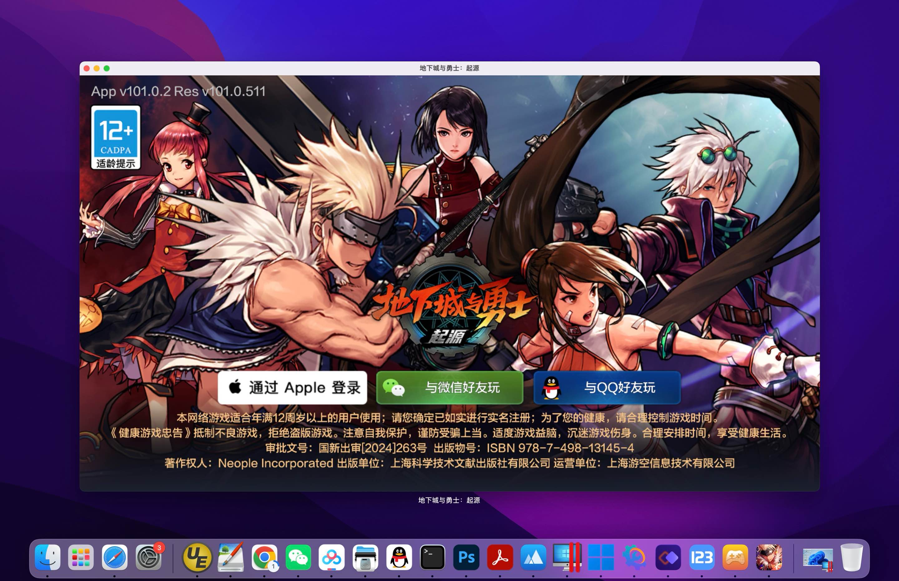Open the paintbrush disk image app in Dock
This screenshot has width=899, height=581.
point(231,557)
